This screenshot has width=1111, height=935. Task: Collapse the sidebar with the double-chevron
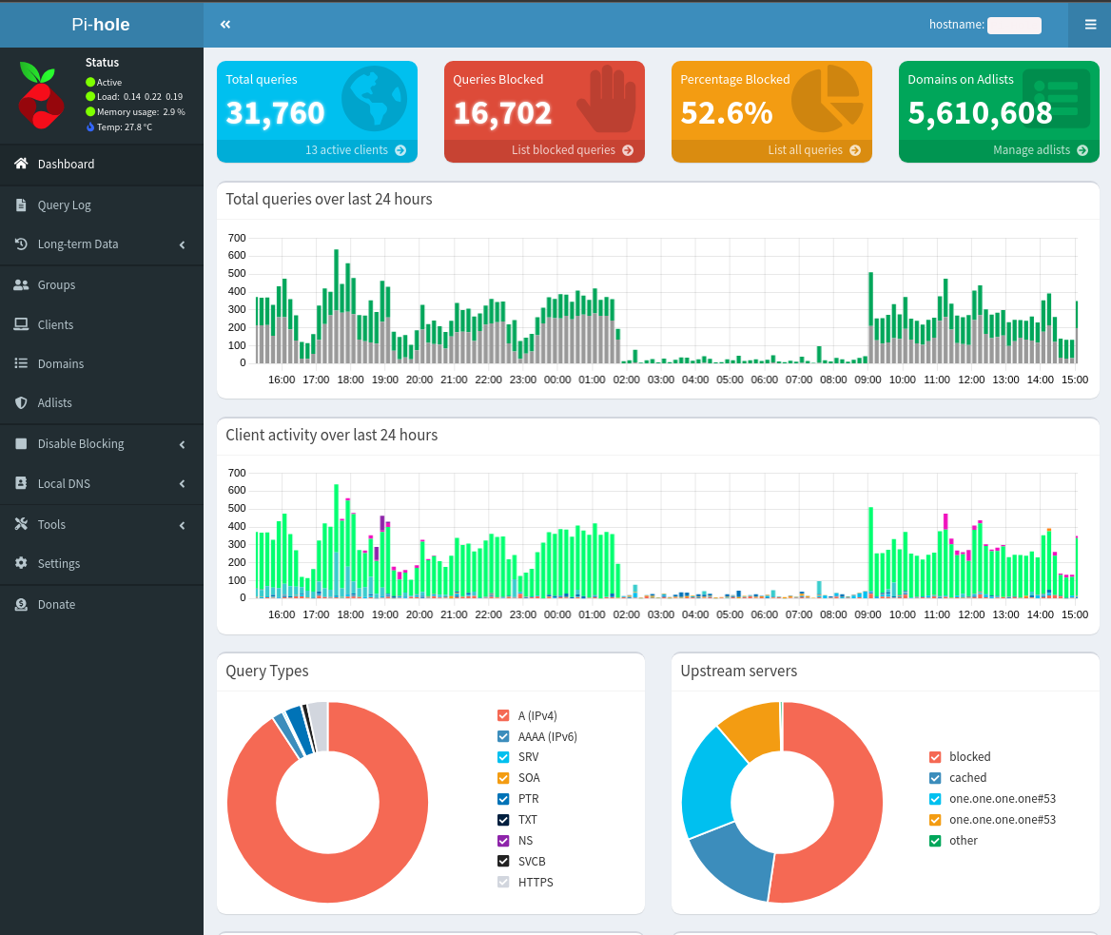(225, 24)
